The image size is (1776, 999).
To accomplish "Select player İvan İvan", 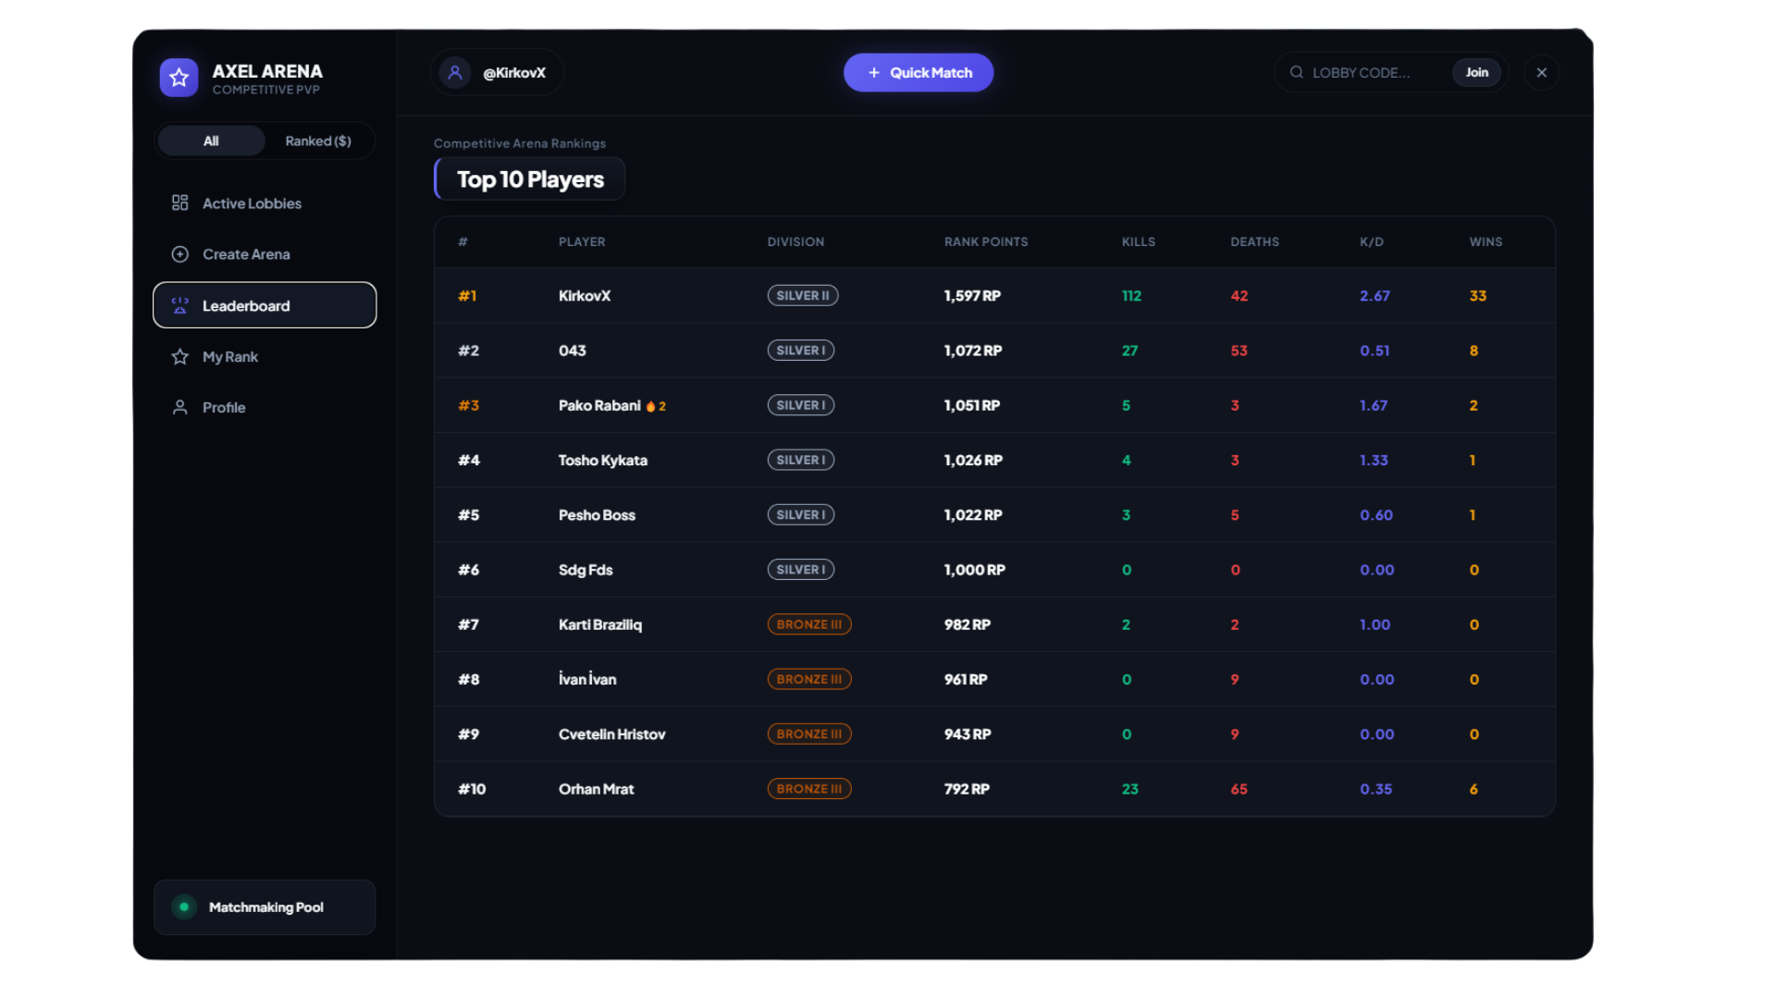I will click(587, 679).
